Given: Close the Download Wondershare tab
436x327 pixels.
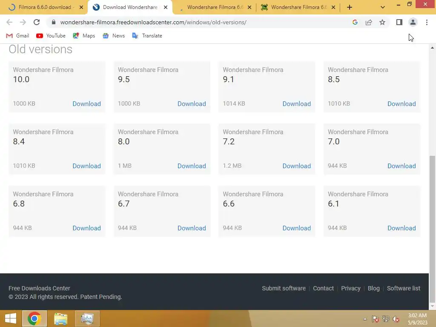Looking at the screenshot, I should [166, 7].
